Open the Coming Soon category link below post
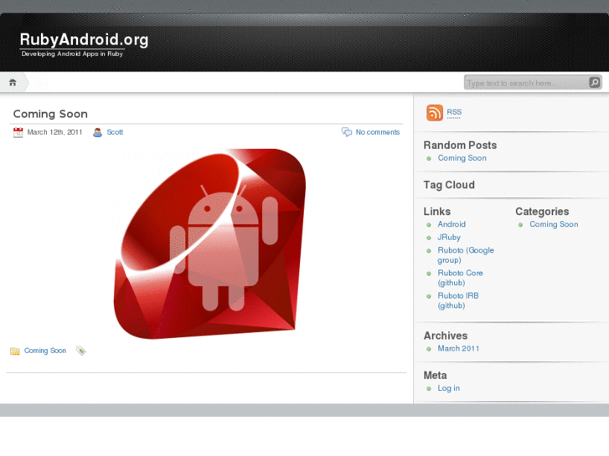609x456 pixels. point(45,351)
